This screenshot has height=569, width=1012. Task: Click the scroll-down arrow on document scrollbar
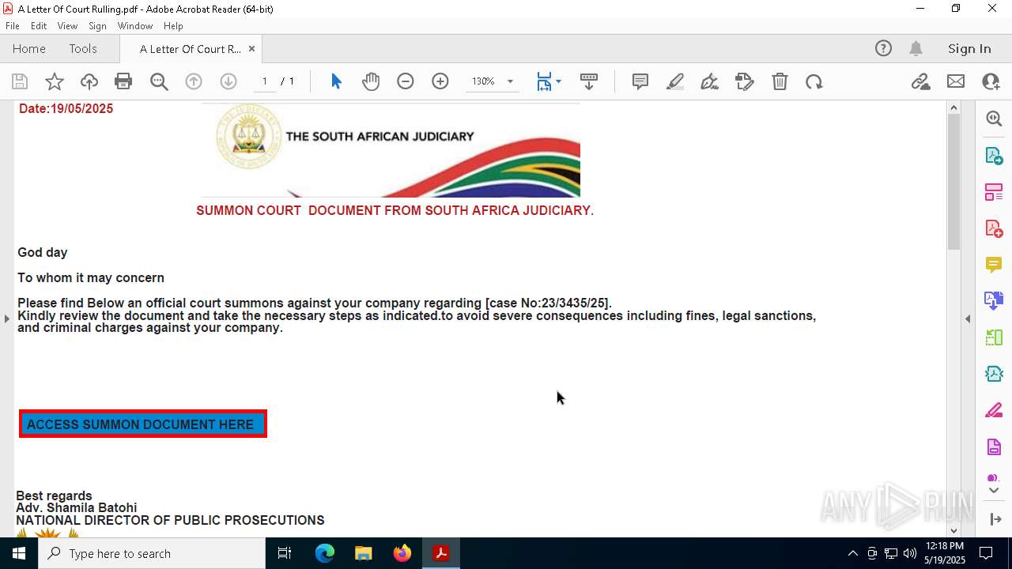pos(953,530)
